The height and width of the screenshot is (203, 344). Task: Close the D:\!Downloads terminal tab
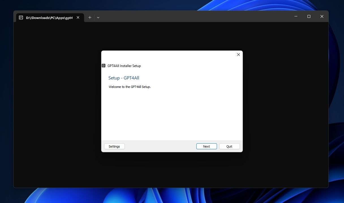click(78, 17)
